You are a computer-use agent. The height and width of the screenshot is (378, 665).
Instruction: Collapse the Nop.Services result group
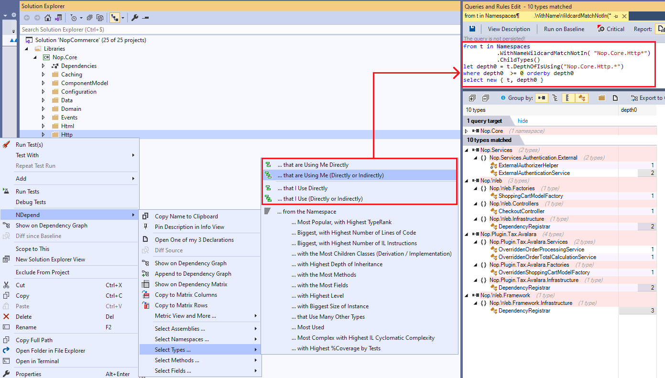point(467,150)
